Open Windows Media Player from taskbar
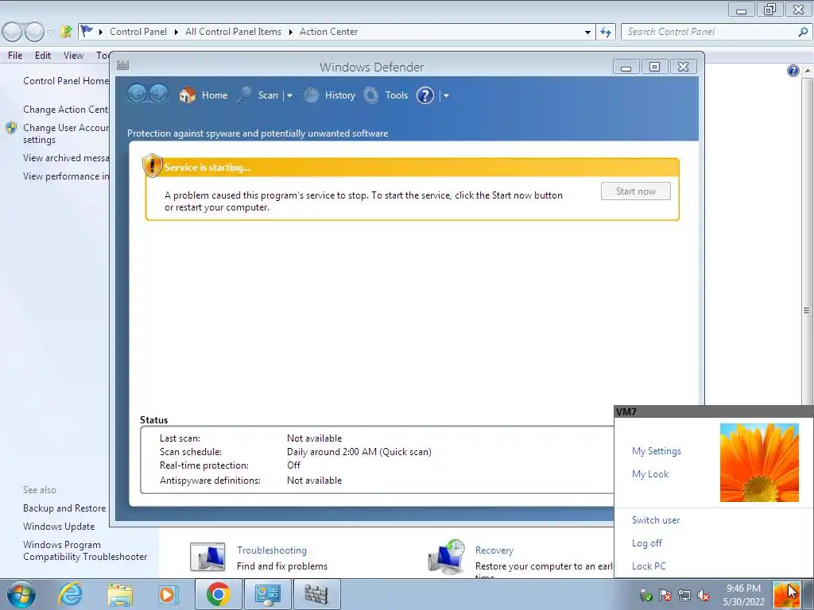 pos(167,594)
